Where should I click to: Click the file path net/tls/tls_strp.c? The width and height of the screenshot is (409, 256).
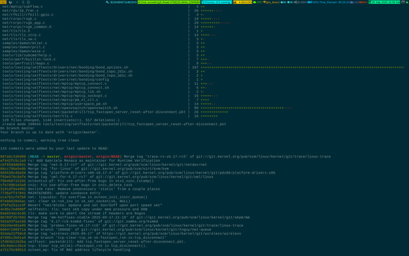22,35
